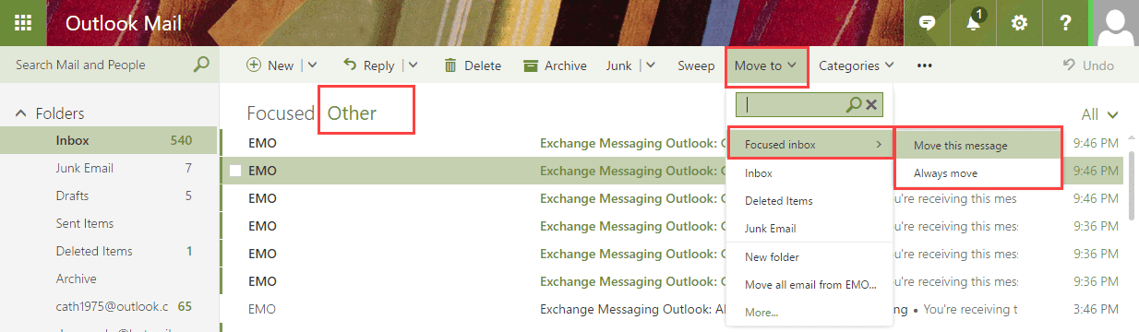Click the Delete trash icon
Screen dimensions: 1139x332
pyautogui.click(x=450, y=65)
